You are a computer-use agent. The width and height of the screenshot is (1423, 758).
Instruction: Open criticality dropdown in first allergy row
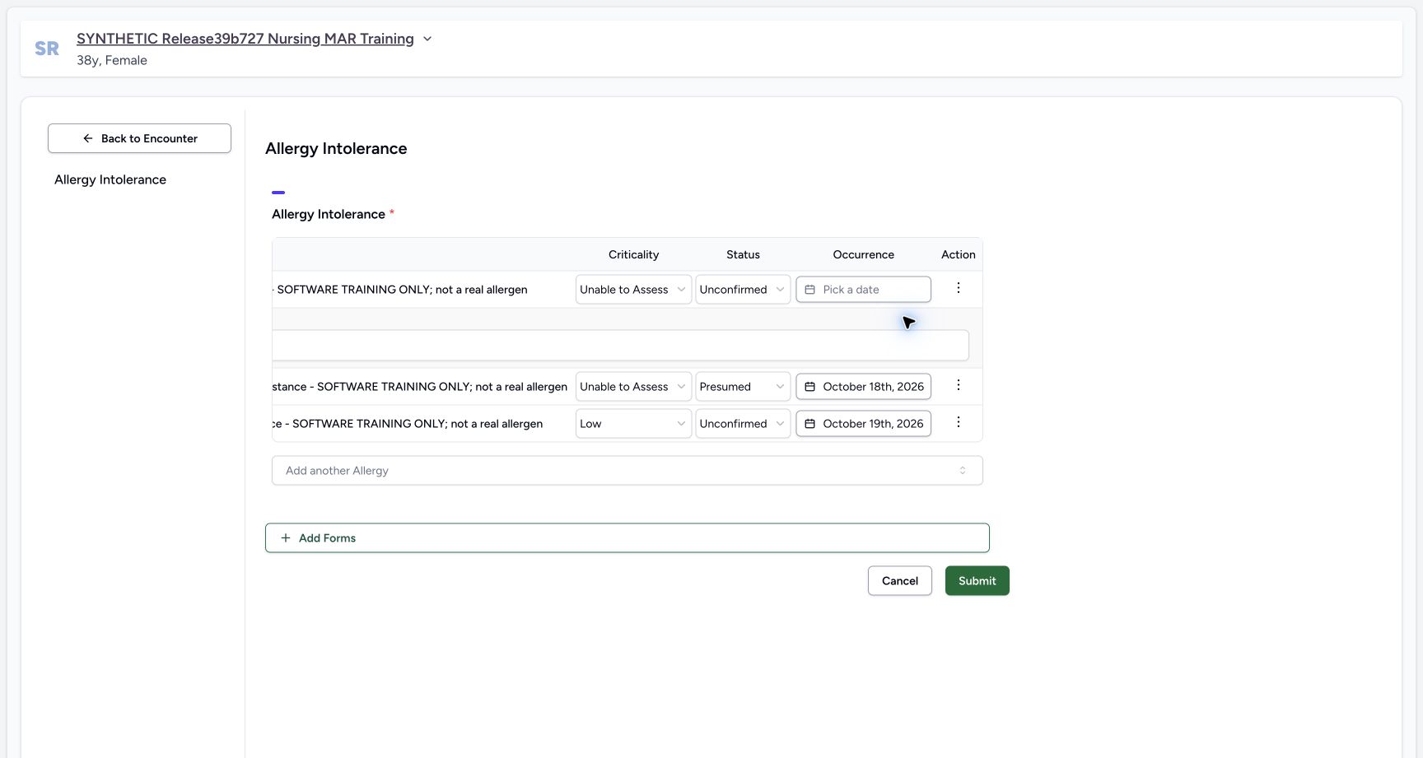click(633, 290)
